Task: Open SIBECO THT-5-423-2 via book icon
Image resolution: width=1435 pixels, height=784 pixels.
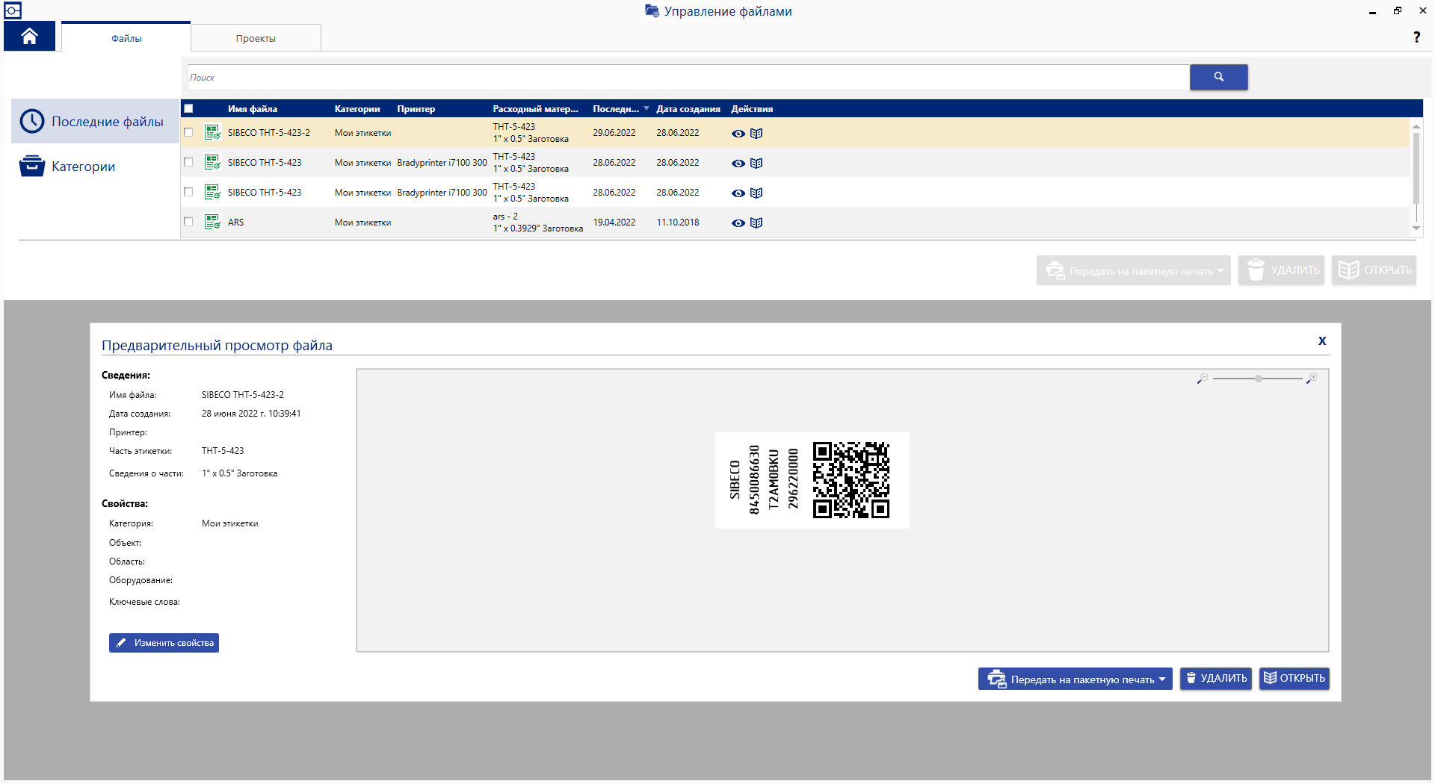Action: point(756,134)
